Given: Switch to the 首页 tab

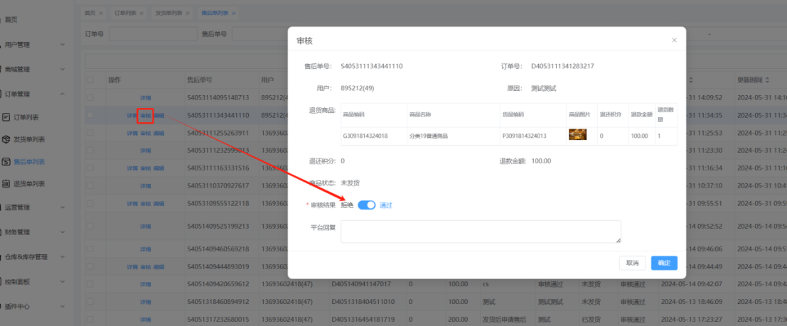Looking at the screenshot, I should coord(90,13).
